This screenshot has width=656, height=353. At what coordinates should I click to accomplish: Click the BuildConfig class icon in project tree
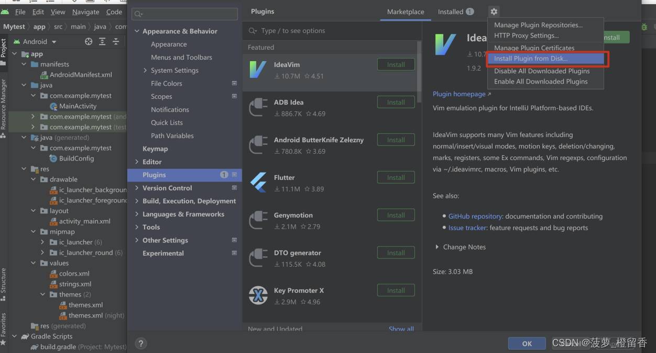(53, 158)
